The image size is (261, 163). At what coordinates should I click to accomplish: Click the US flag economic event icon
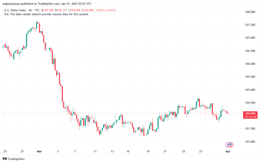pos(231,145)
